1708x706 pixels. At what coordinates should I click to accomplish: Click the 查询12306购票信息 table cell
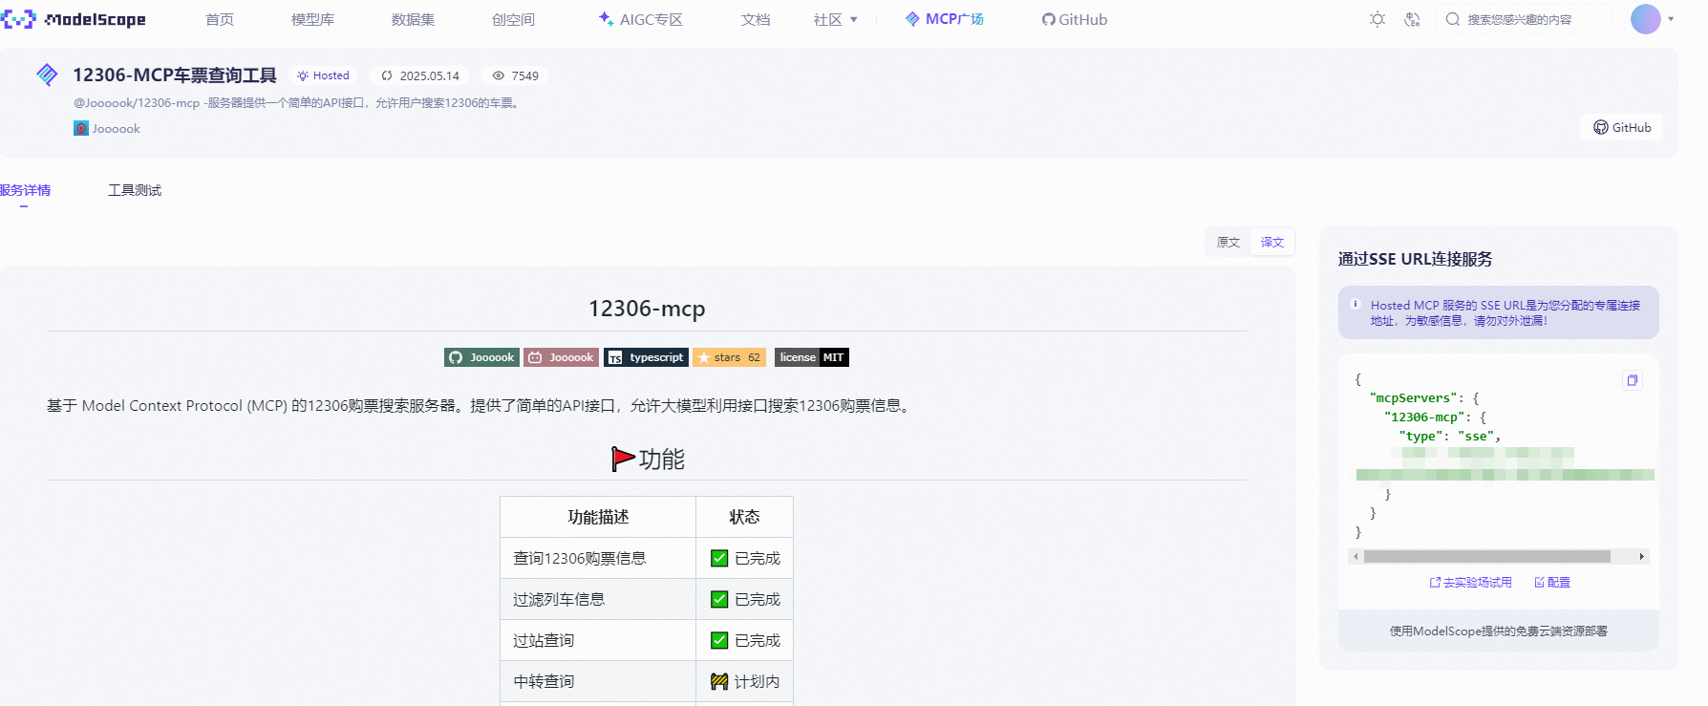(x=598, y=558)
